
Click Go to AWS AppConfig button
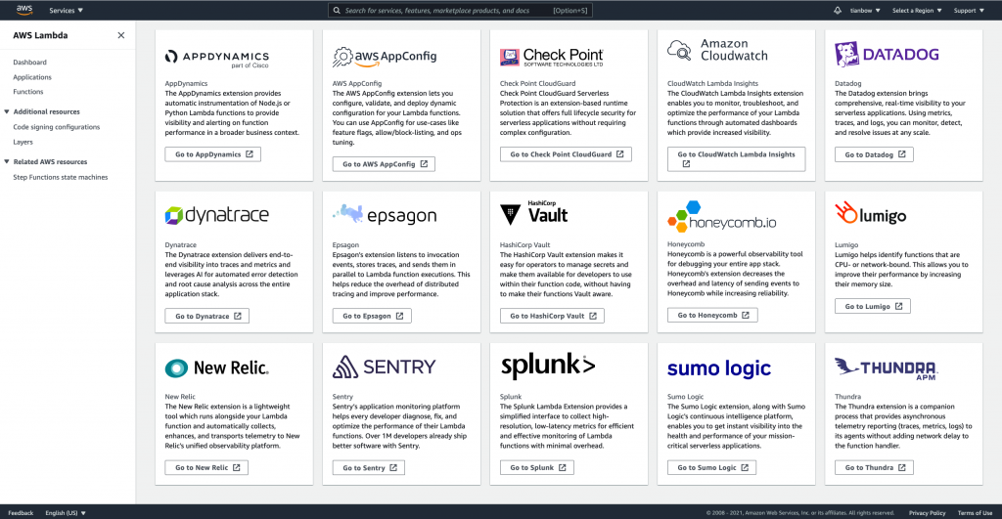(384, 164)
